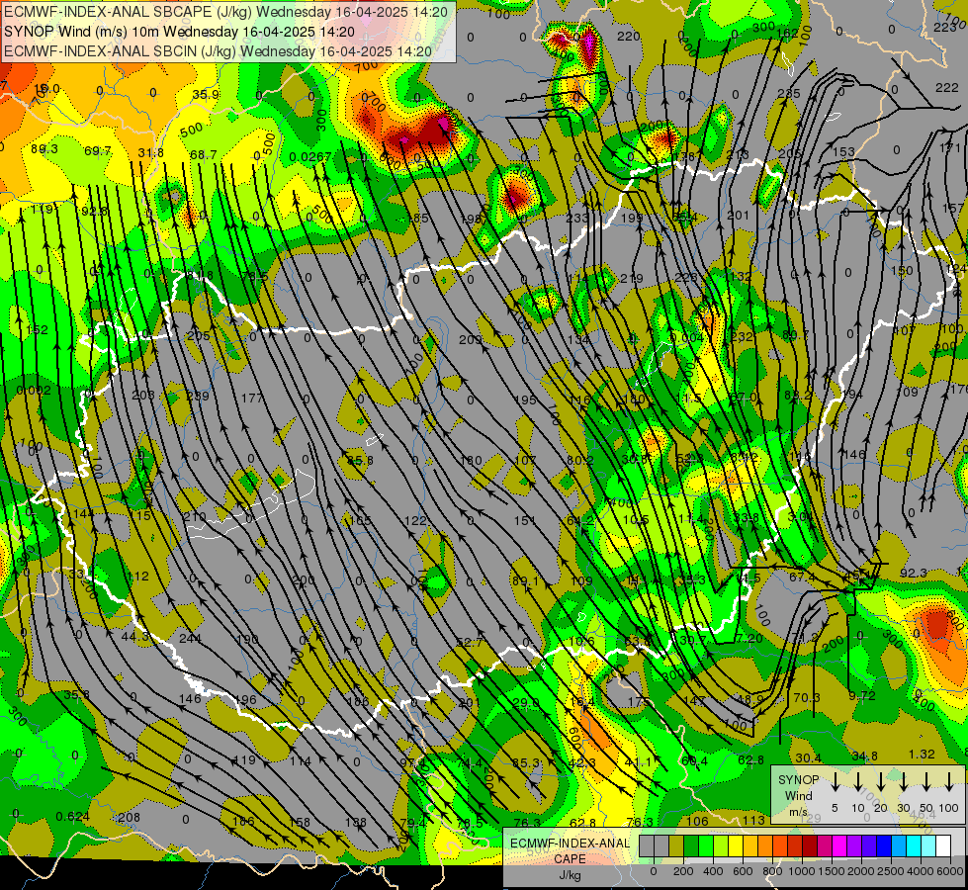Click the map value 35.9
968x890 pixels.
tap(206, 95)
